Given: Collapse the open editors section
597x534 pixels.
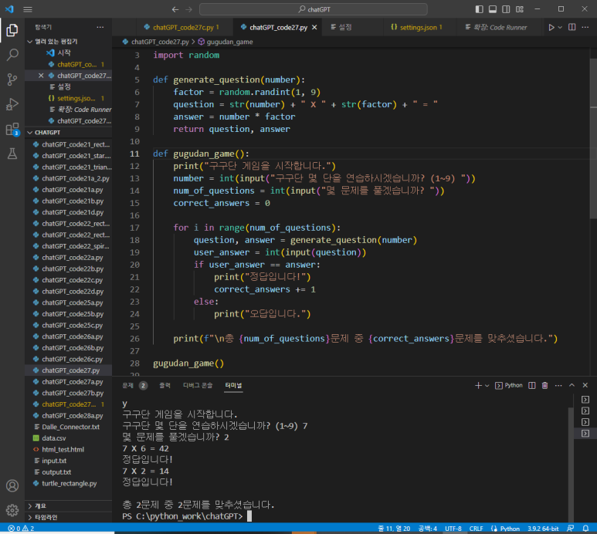Looking at the screenshot, I should point(69,42).
